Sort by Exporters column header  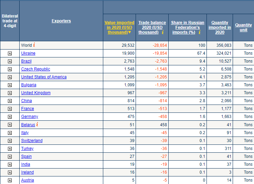(61, 21)
